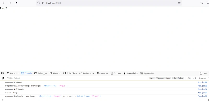Focus the localhost:3000 address bar

(109, 3)
